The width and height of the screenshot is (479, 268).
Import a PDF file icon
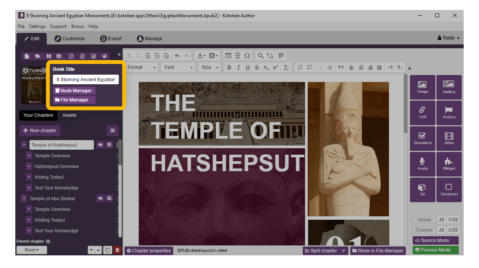click(x=71, y=56)
